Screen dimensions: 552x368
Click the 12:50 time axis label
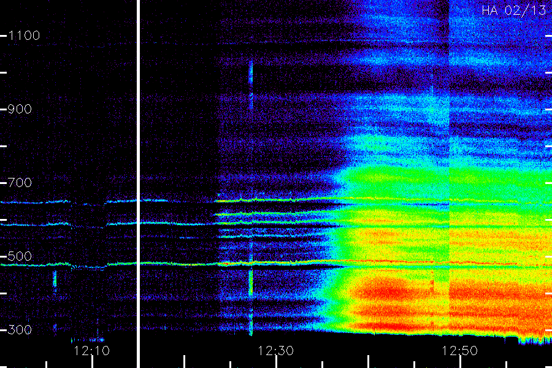(459, 351)
